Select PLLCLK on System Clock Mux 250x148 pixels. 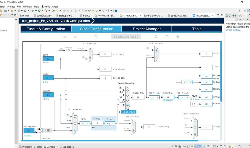click(x=127, y=105)
